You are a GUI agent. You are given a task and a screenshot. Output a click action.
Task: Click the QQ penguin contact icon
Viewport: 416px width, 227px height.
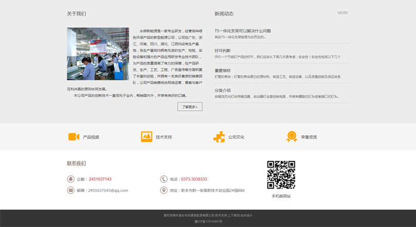70,179
